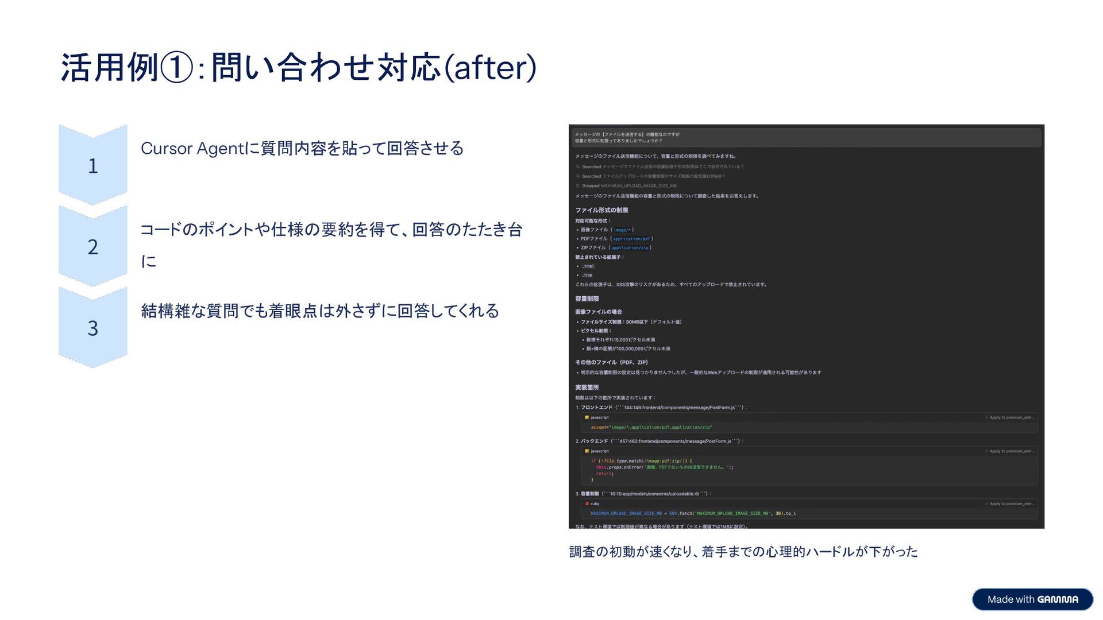The image size is (1103, 620).
Task: Click the ENV.fetch MAXIMUM_UPLOAD_IMAGE_SIZE_MB code line
Action: point(693,513)
